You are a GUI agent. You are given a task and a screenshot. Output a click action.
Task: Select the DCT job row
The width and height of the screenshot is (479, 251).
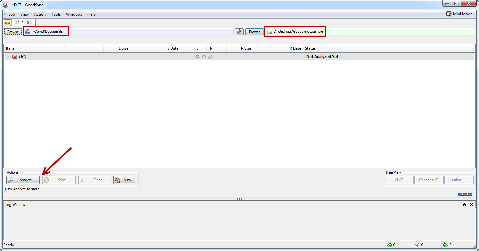tap(239, 57)
